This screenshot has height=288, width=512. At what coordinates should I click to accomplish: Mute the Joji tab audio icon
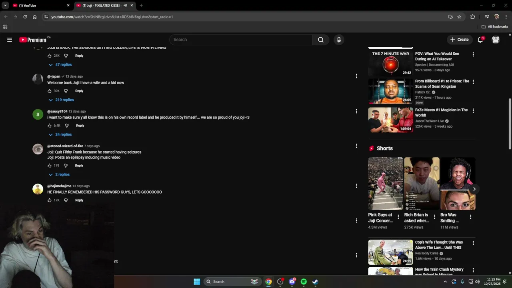pyautogui.click(x=125, y=6)
